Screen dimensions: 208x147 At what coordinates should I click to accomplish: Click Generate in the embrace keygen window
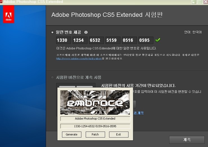pyautogui.click(x=72, y=134)
